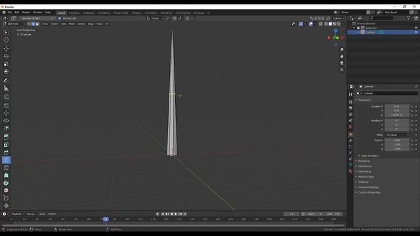Open the Render properties tab icon
This screenshot has width=420, height=236.
click(350, 102)
